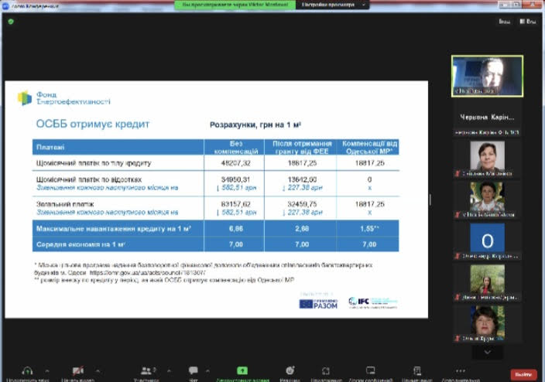Expand the video options arrow beside camera

point(97,370)
